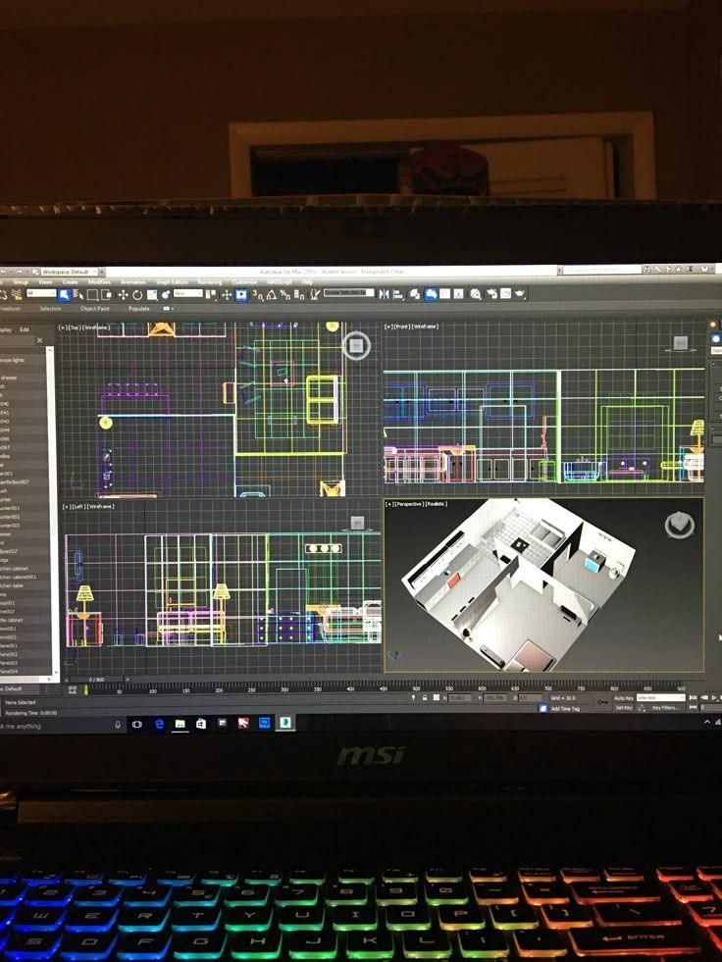Screen dimensions: 722x962
Task: Open the Left viewport [+] menu
Action: (66, 507)
